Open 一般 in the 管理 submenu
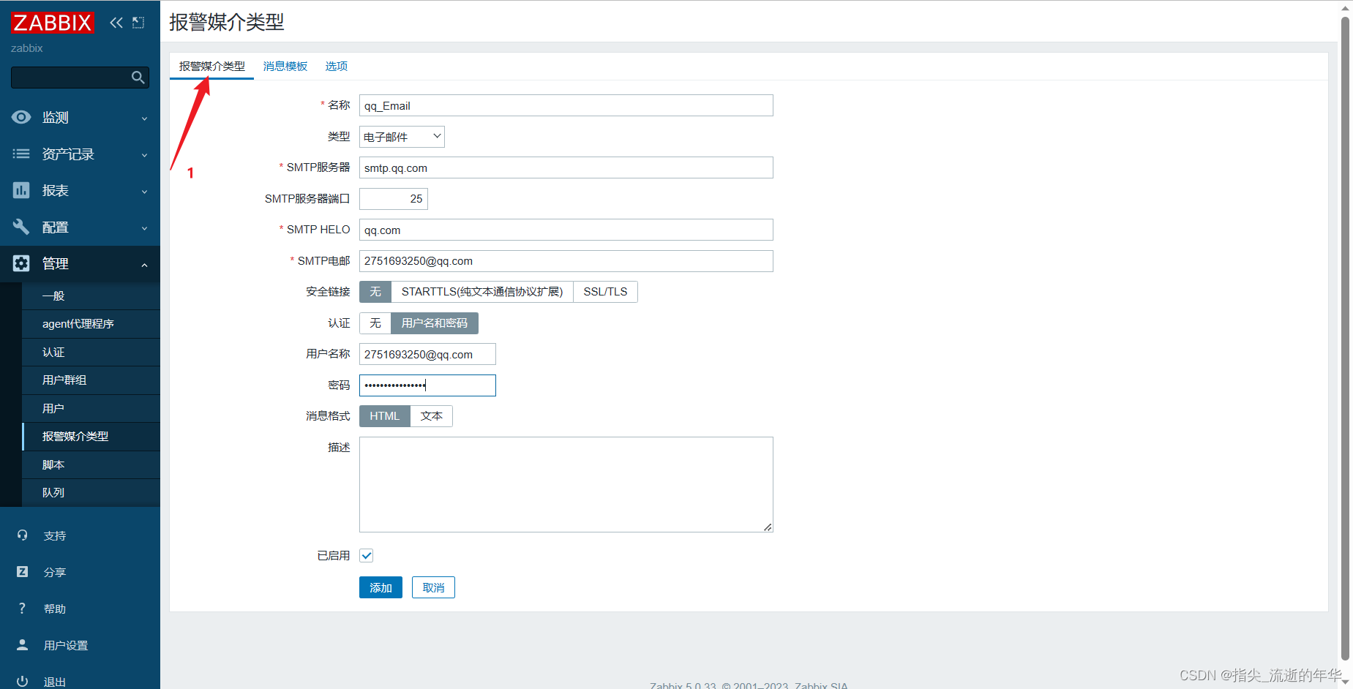 91,295
